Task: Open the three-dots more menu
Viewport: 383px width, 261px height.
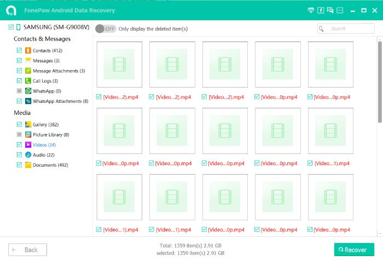Action: click(340, 10)
